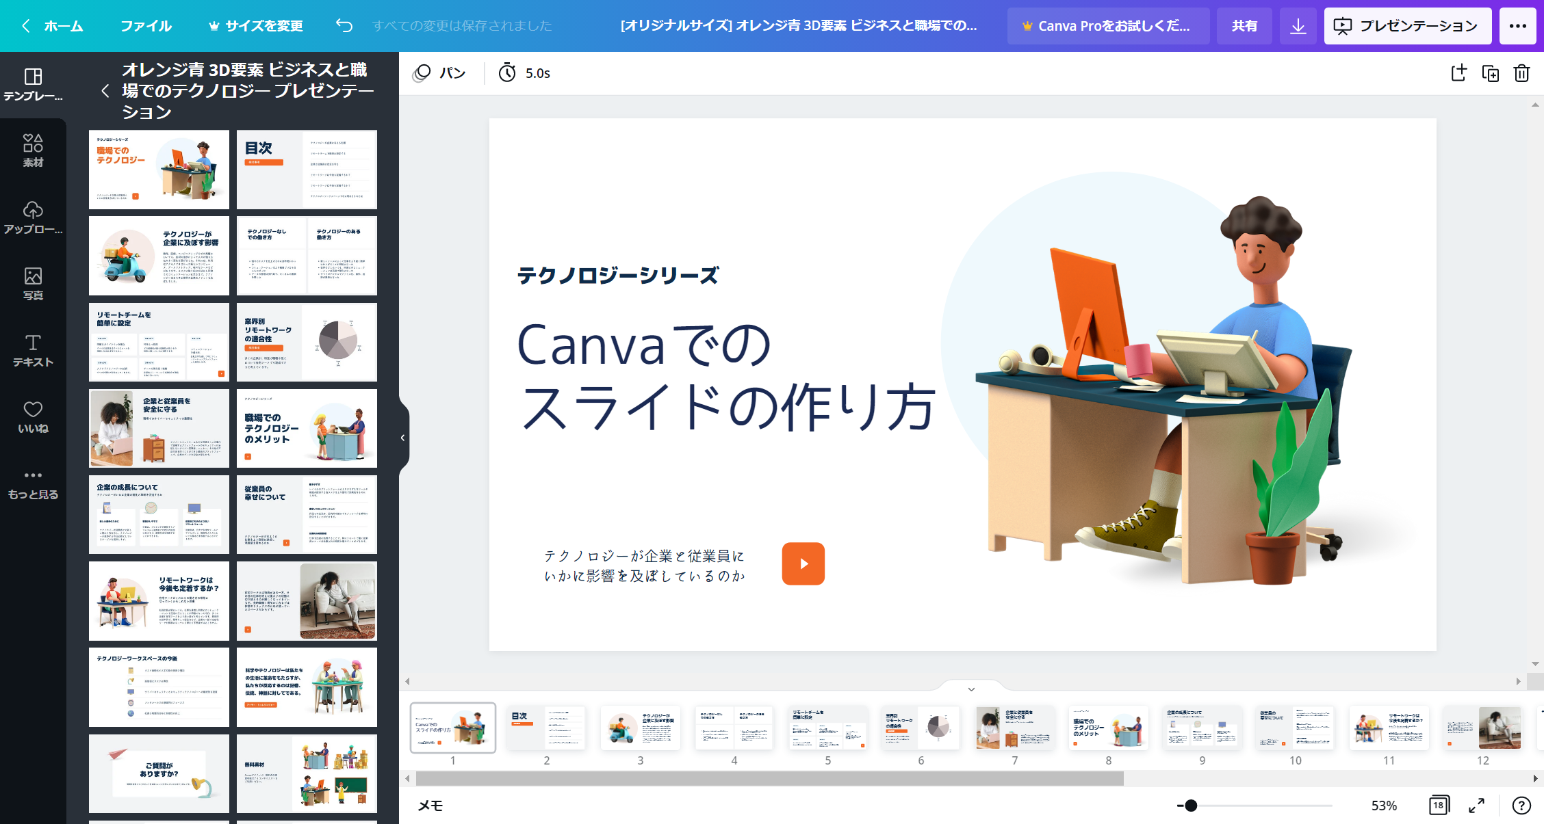
Task: Select page 1 thumbnail in filmstrip
Action: point(453,728)
